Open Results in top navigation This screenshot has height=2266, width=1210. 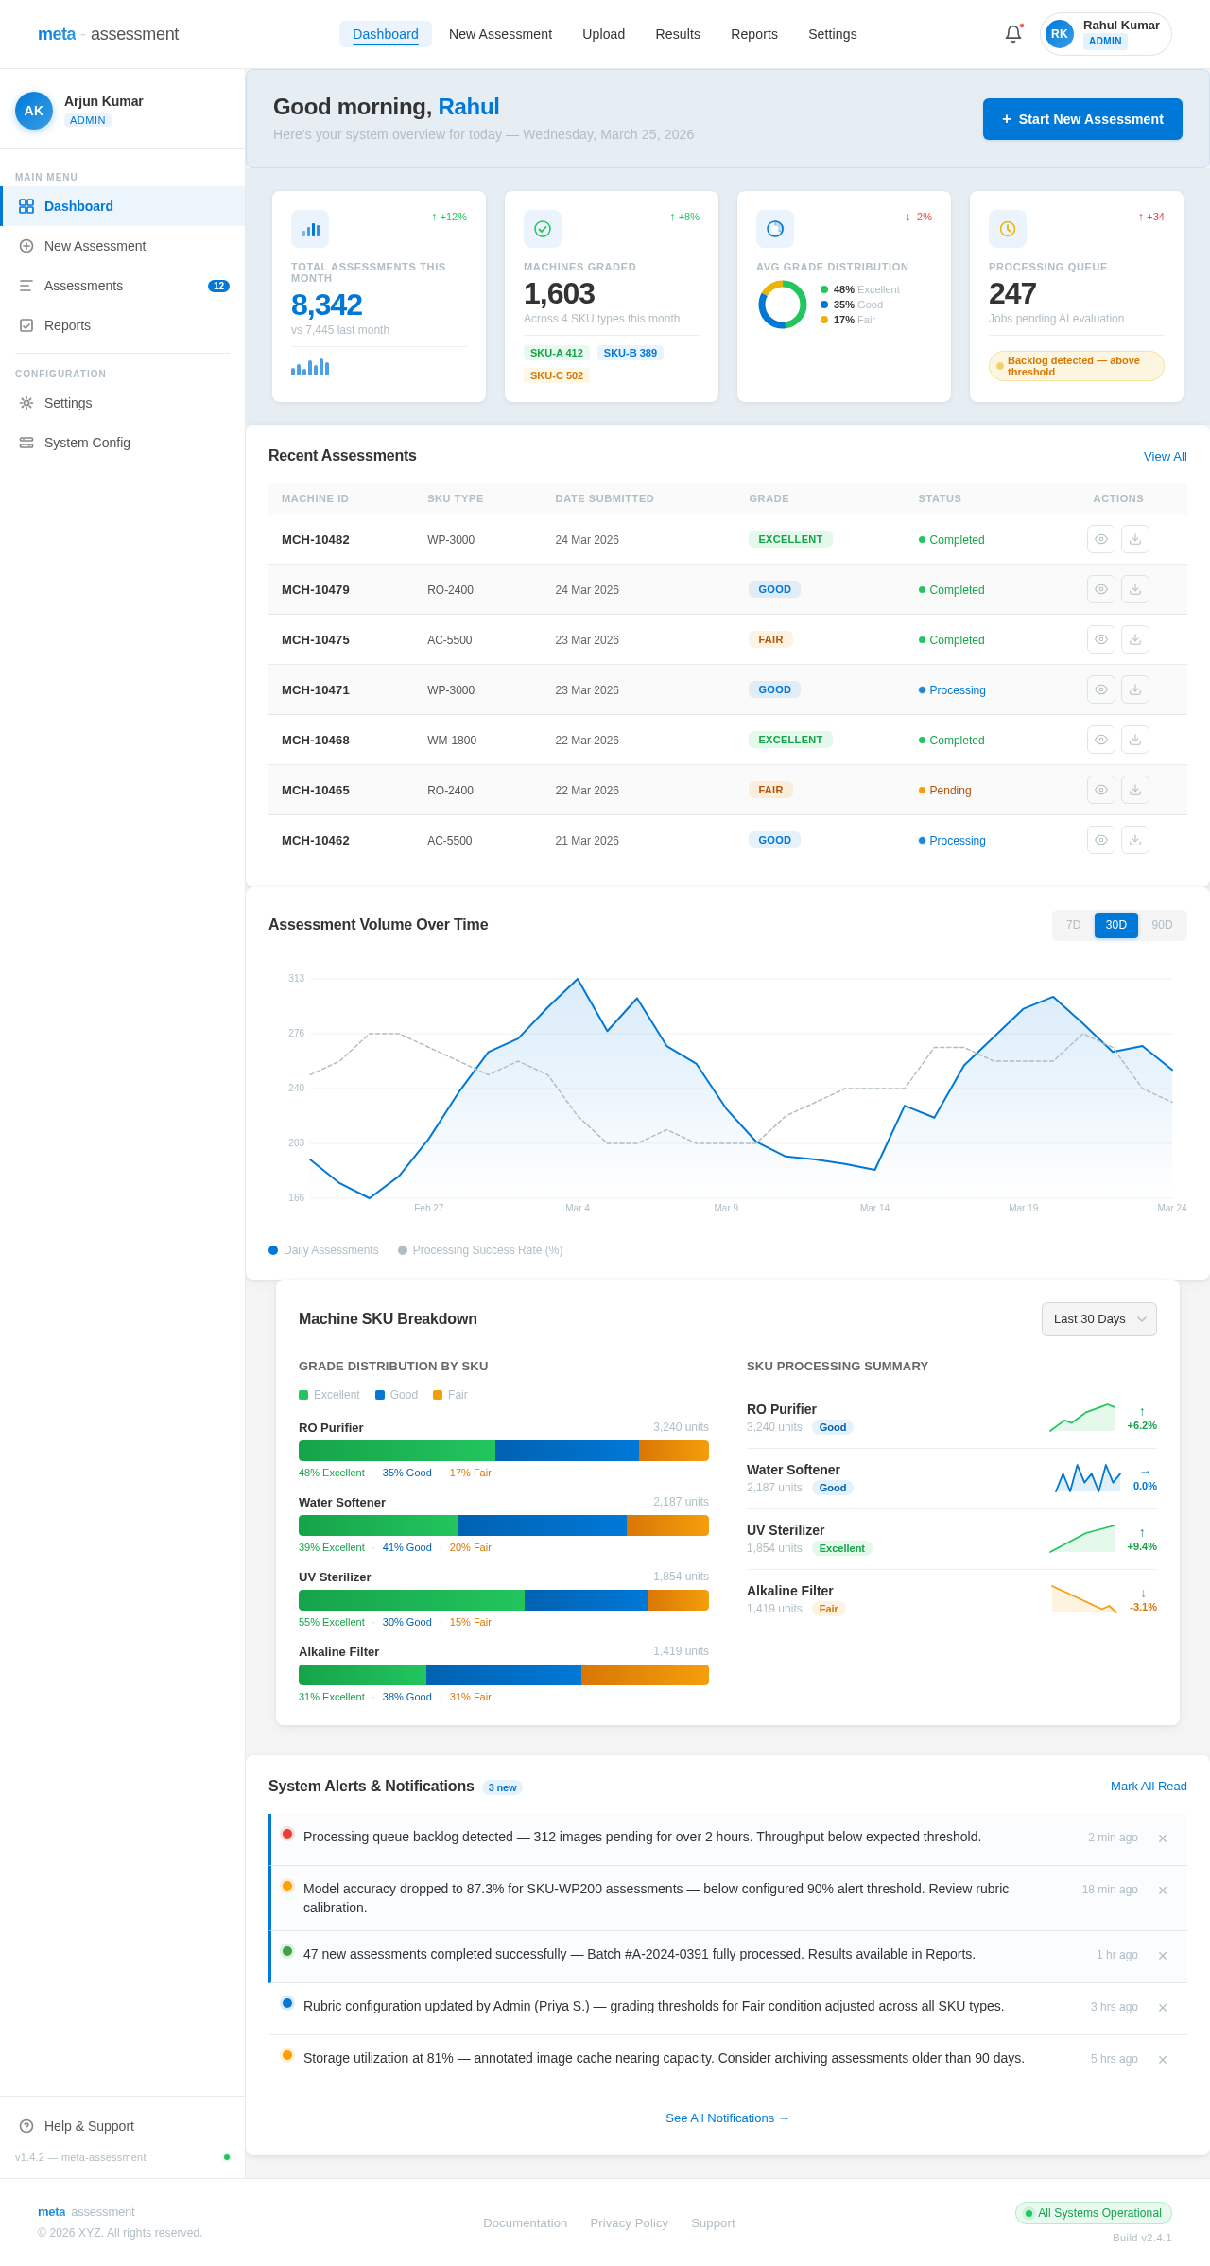click(678, 34)
